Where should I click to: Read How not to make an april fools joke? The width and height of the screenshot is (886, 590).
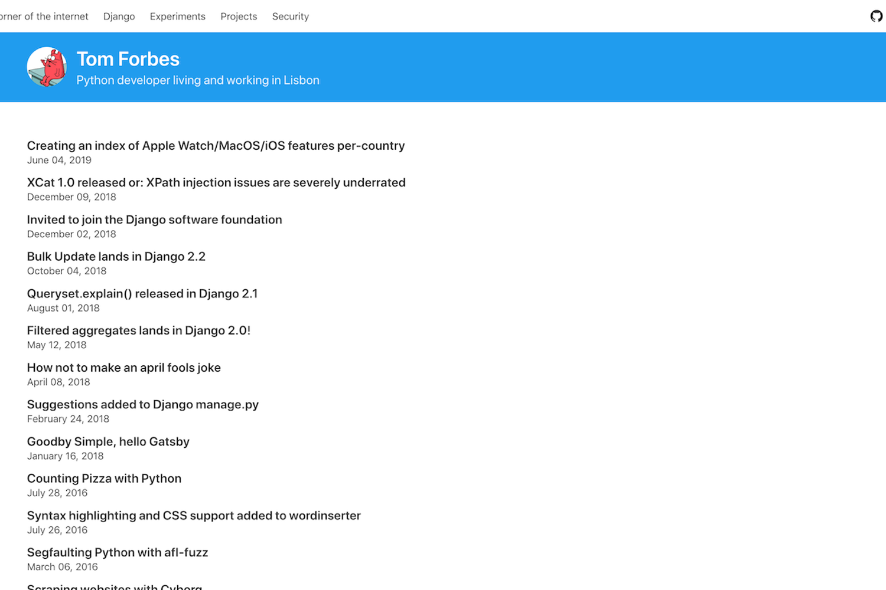click(x=124, y=368)
